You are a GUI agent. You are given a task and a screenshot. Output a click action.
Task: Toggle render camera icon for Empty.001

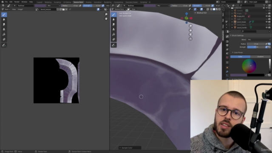[x=269, y=16]
